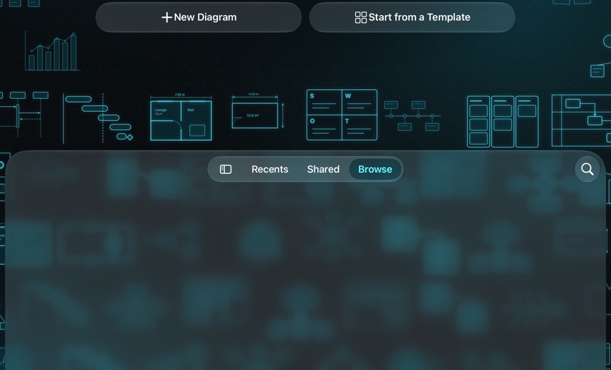Screen dimensions: 611x370
Task: Open search with the magnifier icon
Action: pos(587,169)
